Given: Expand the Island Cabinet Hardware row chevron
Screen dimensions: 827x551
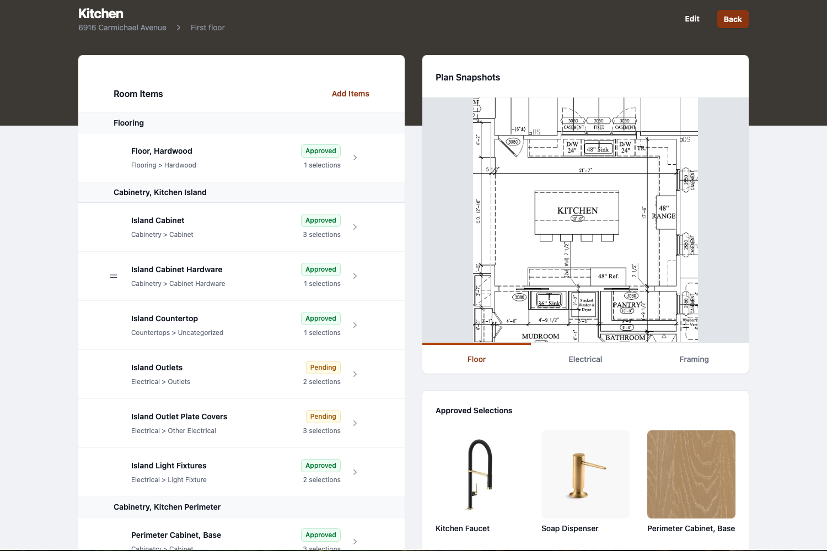Looking at the screenshot, I should 355,276.
